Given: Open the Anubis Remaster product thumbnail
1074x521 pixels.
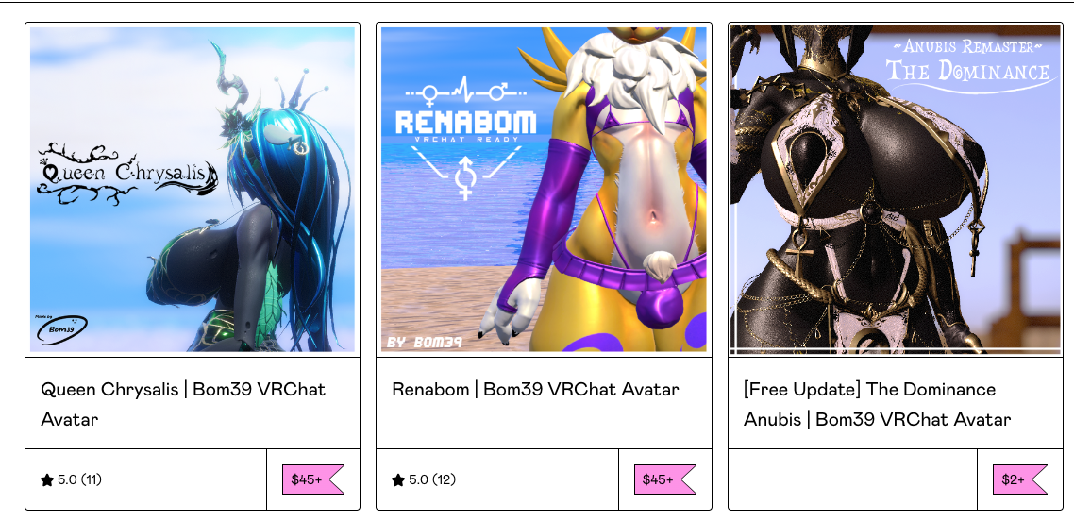Looking at the screenshot, I should (x=896, y=190).
